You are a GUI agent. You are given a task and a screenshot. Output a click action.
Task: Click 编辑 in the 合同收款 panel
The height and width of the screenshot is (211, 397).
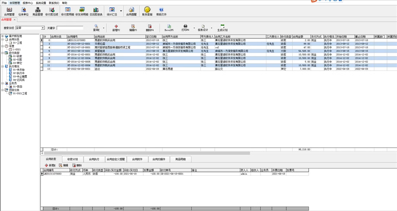point(64,165)
